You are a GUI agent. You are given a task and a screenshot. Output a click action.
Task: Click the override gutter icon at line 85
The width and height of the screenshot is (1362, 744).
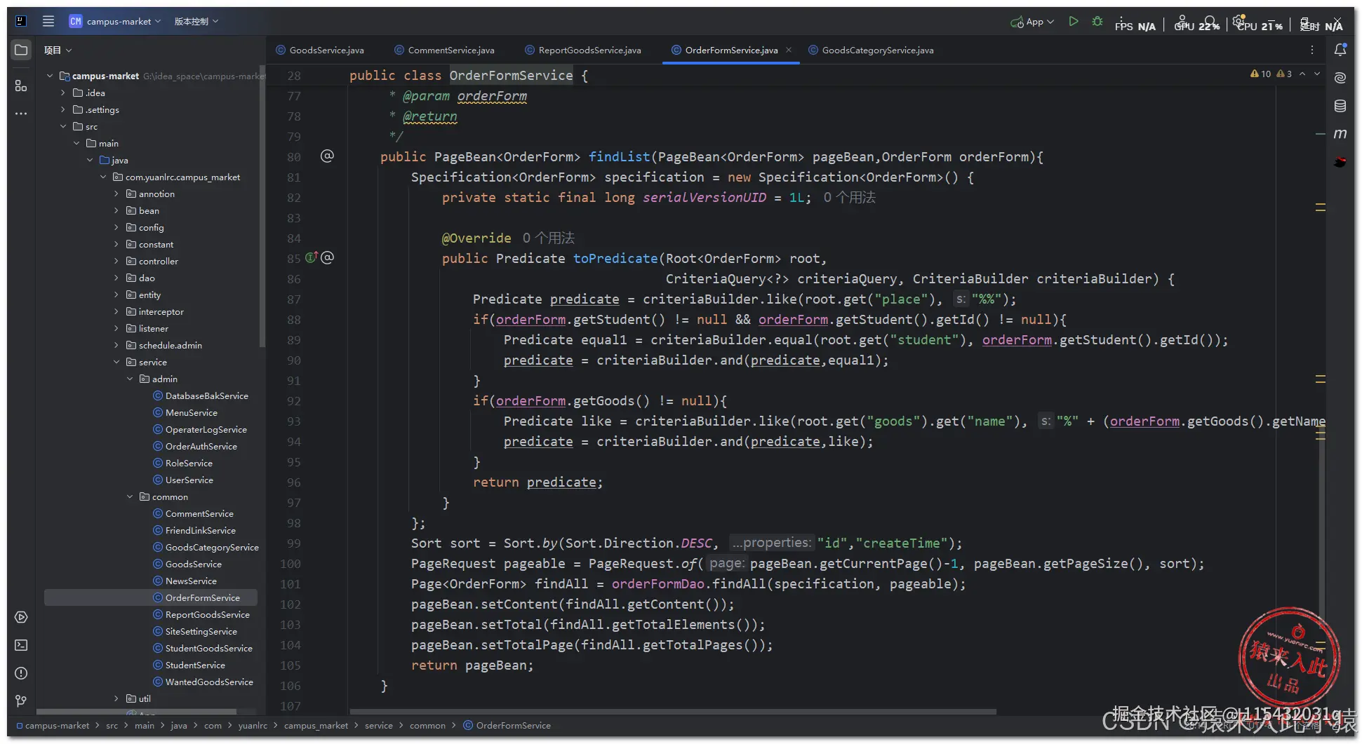pyautogui.click(x=312, y=257)
